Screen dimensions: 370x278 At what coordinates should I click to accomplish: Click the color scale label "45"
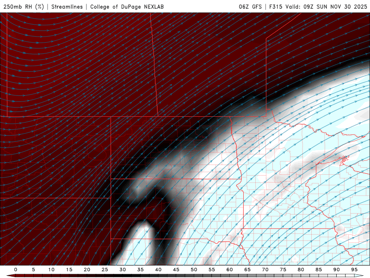(x=176, y=270)
